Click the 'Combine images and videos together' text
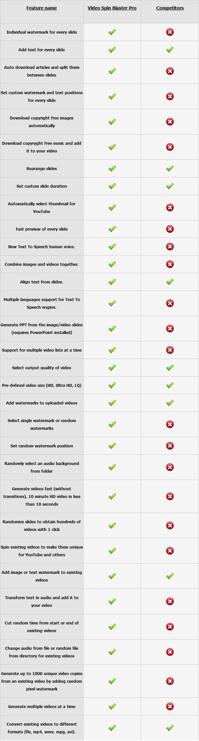 (x=42, y=264)
